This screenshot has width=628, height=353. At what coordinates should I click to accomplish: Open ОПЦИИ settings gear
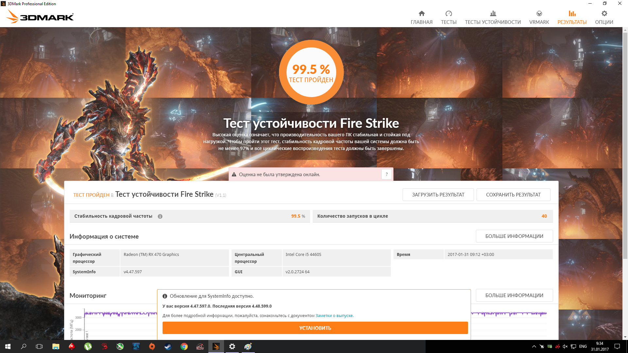[604, 14]
